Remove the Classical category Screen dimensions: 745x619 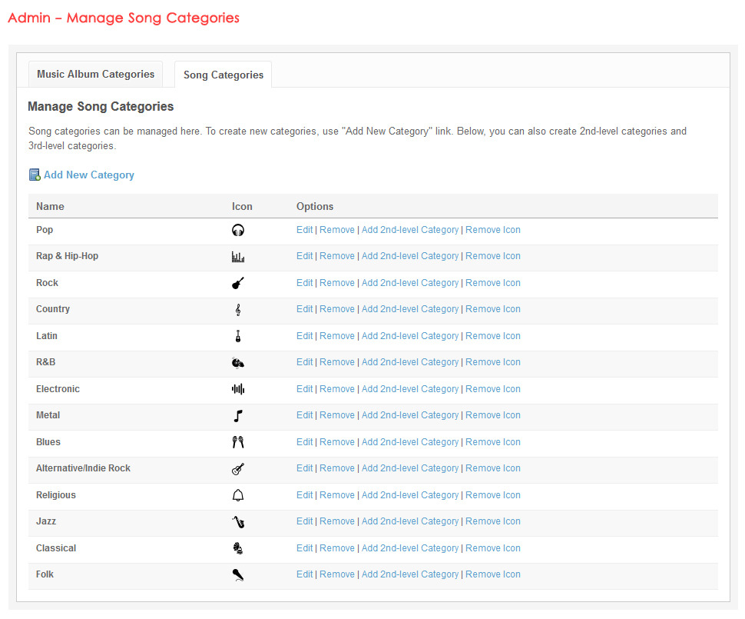coord(337,548)
